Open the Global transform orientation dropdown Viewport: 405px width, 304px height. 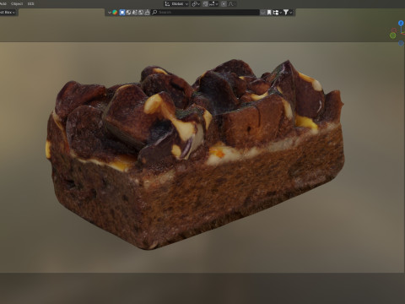pos(176,4)
